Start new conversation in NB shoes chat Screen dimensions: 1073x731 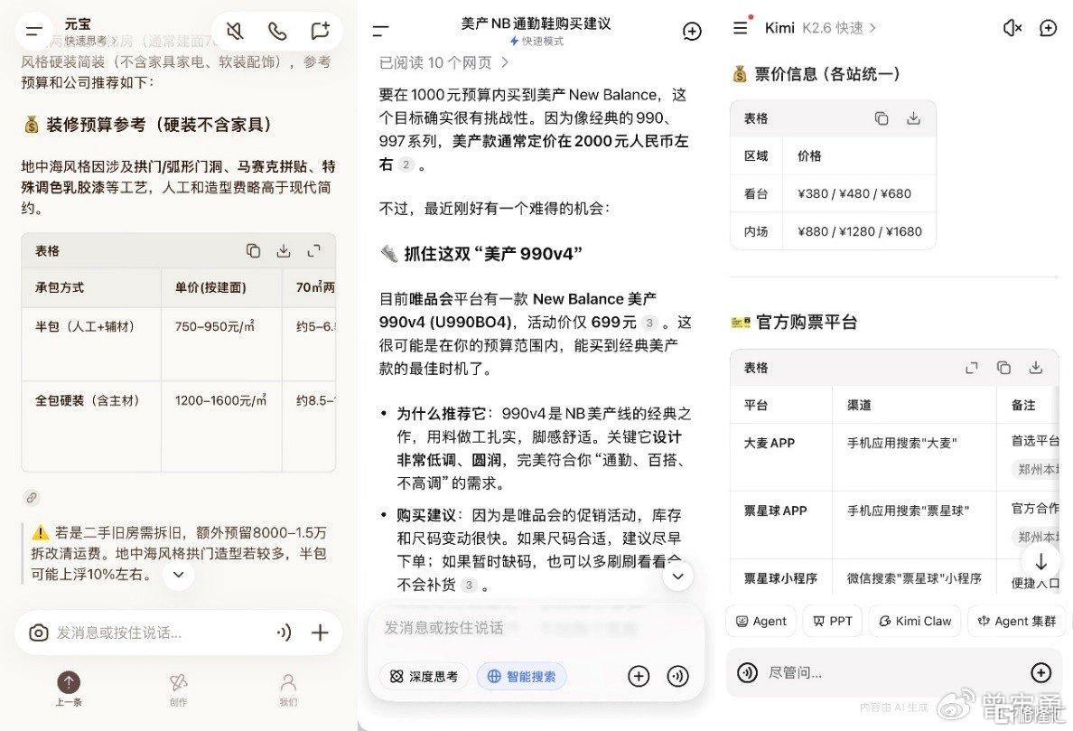pos(692,32)
